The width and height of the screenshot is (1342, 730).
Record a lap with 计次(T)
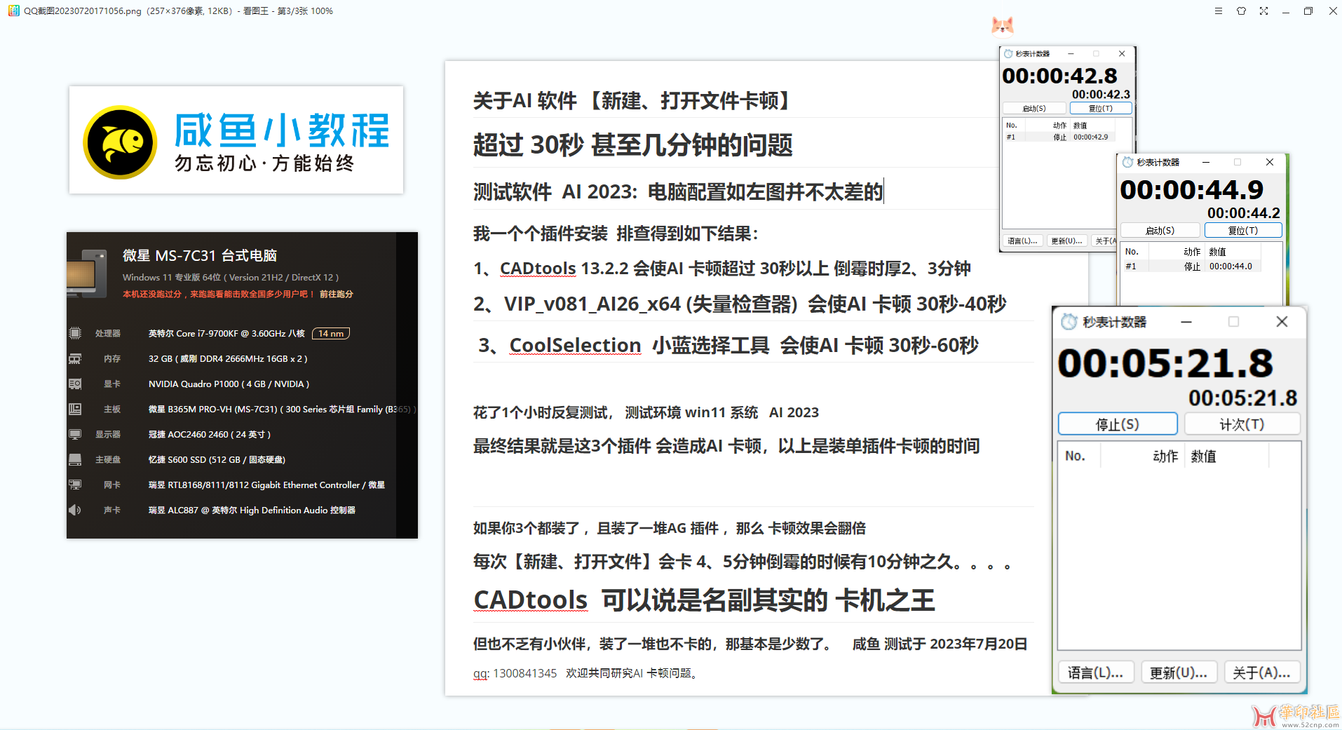pyautogui.click(x=1242, y=424)
